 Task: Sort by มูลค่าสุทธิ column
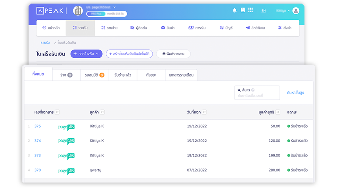tap(278, 112)
